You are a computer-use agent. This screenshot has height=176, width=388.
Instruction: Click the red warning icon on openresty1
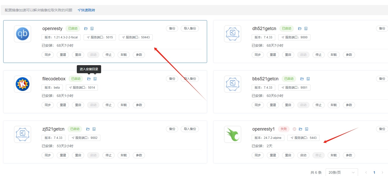(294, 129)
